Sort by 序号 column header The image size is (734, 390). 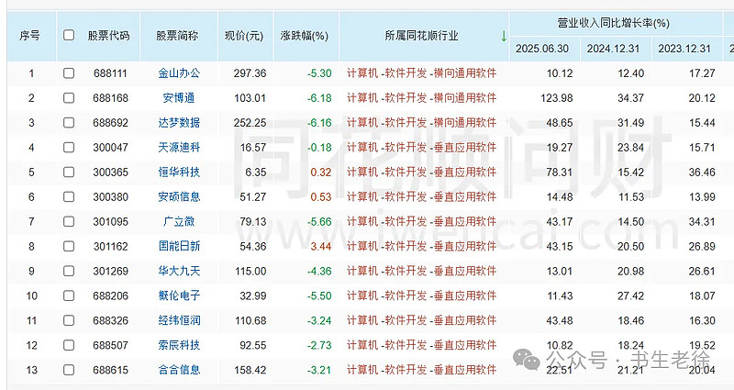tap(30, 36)
